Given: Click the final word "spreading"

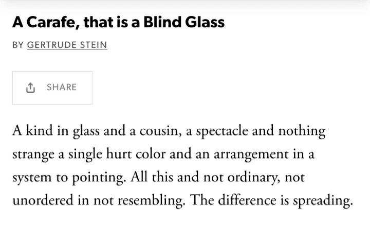Looking at the screenshot, I should (x=322, y=201).
